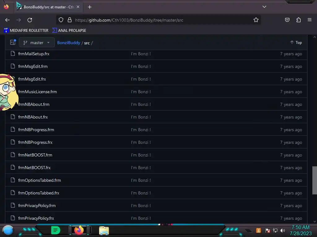Viewport: 317px width, 237px height.
Task: Open "I'm Bonzi !" commit for frmPrivacyPolicy.frm
Action: [141, 206]
